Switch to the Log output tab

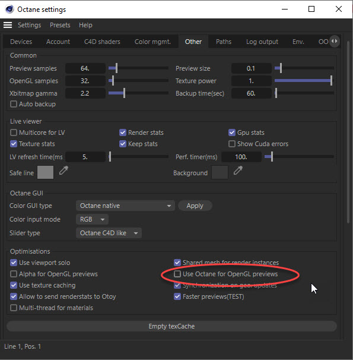[262, 42]
